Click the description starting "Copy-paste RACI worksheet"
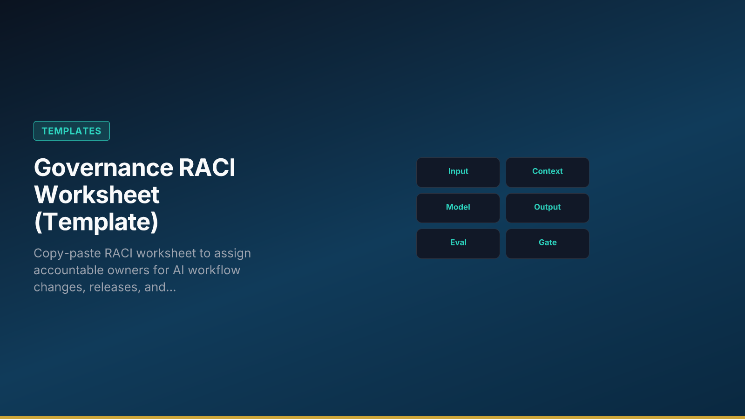The image size is (745, 419). (142, 270)
